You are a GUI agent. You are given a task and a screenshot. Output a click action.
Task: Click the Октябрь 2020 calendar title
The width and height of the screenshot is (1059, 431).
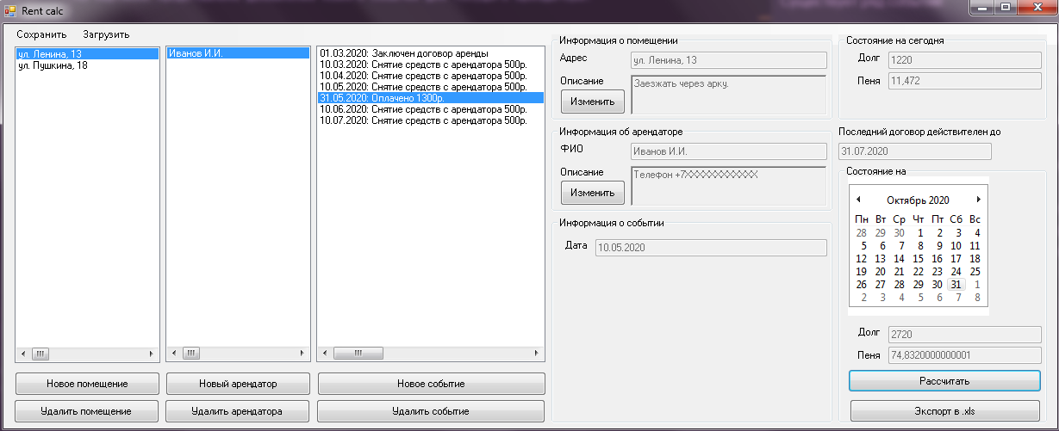[x=918, y=200]
